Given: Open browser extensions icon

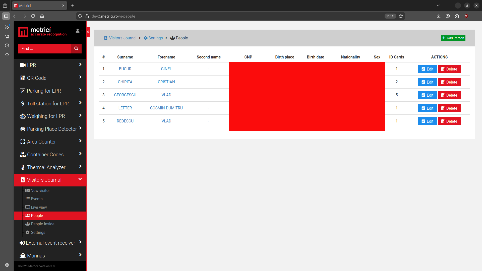Looking at the screenshot, I should pos(457,16).
